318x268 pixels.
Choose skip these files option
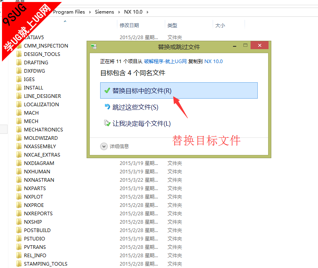[135, 107]
